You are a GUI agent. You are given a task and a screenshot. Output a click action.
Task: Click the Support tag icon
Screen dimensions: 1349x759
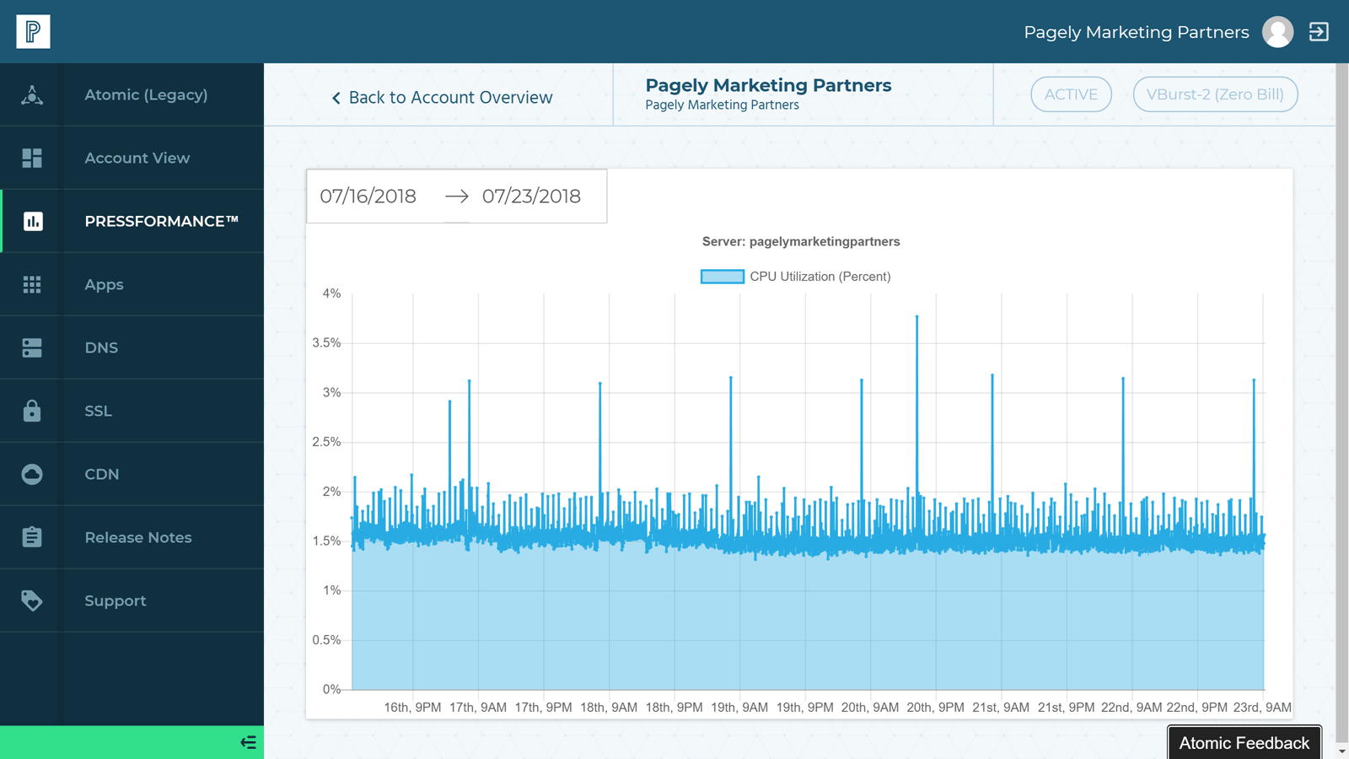tap(32, 601)
